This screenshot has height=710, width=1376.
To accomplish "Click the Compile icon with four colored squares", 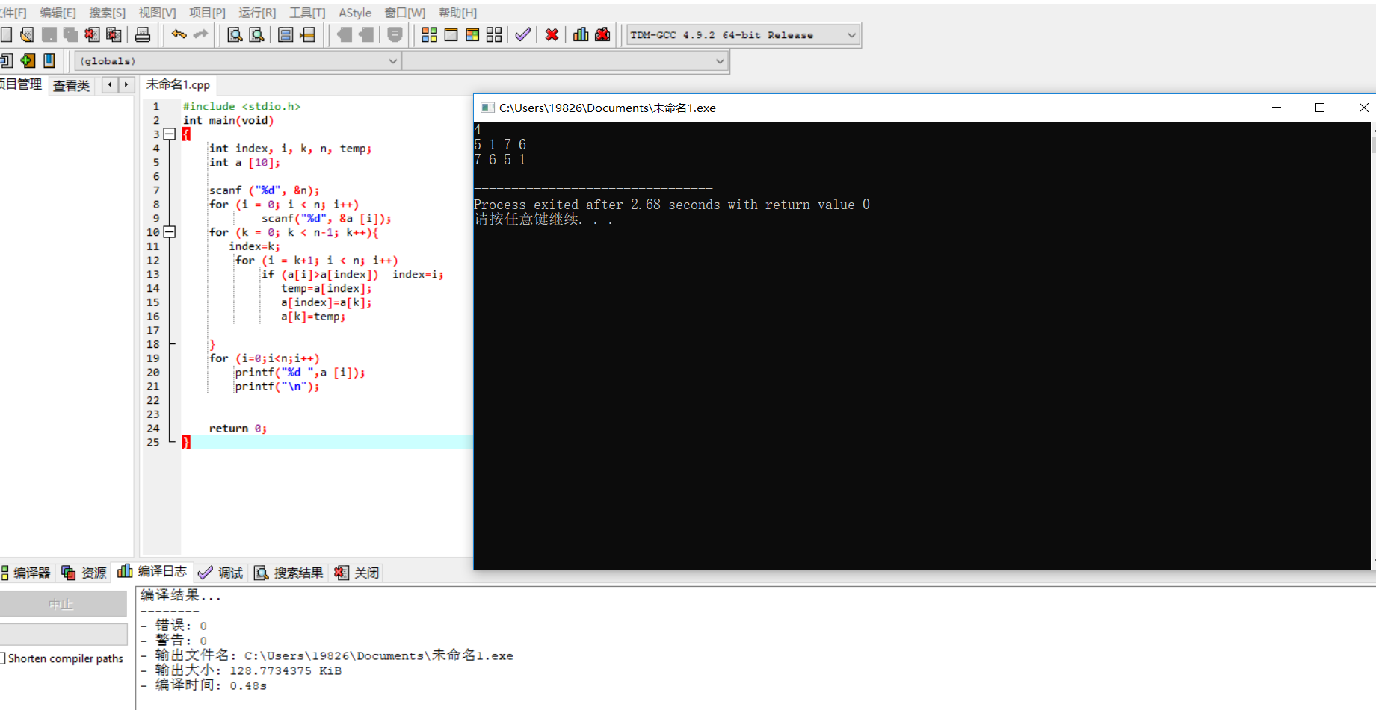I will 429,34.
